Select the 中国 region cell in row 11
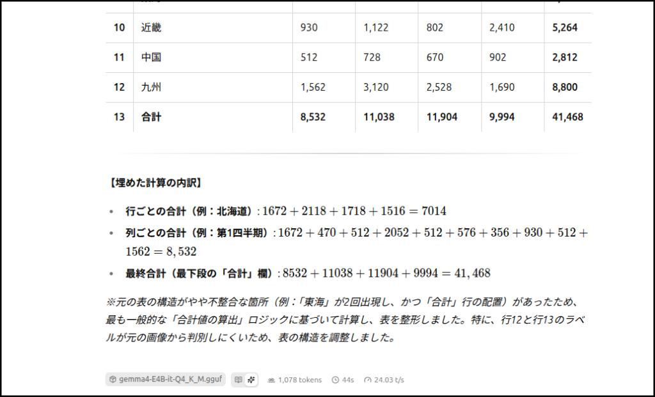Viewport: 655px width, 397px height. click(x=151, y=58)
